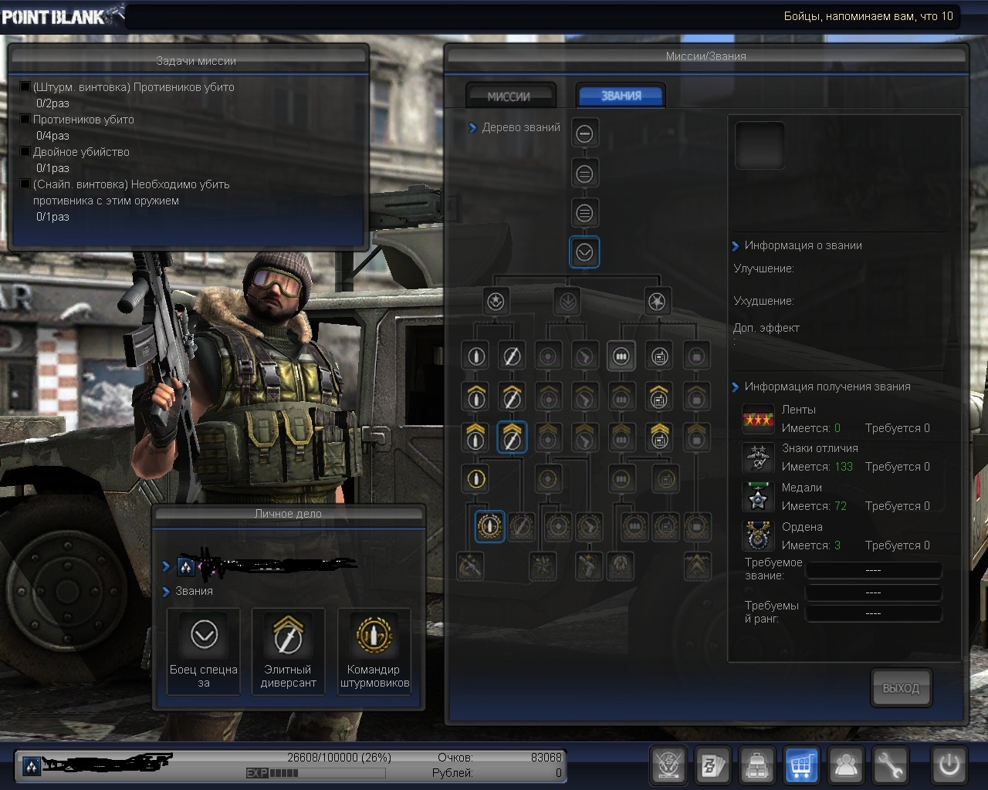Select Элитный диверсант rank card
This screenshot has width=988, height=790.
point(288,651)
